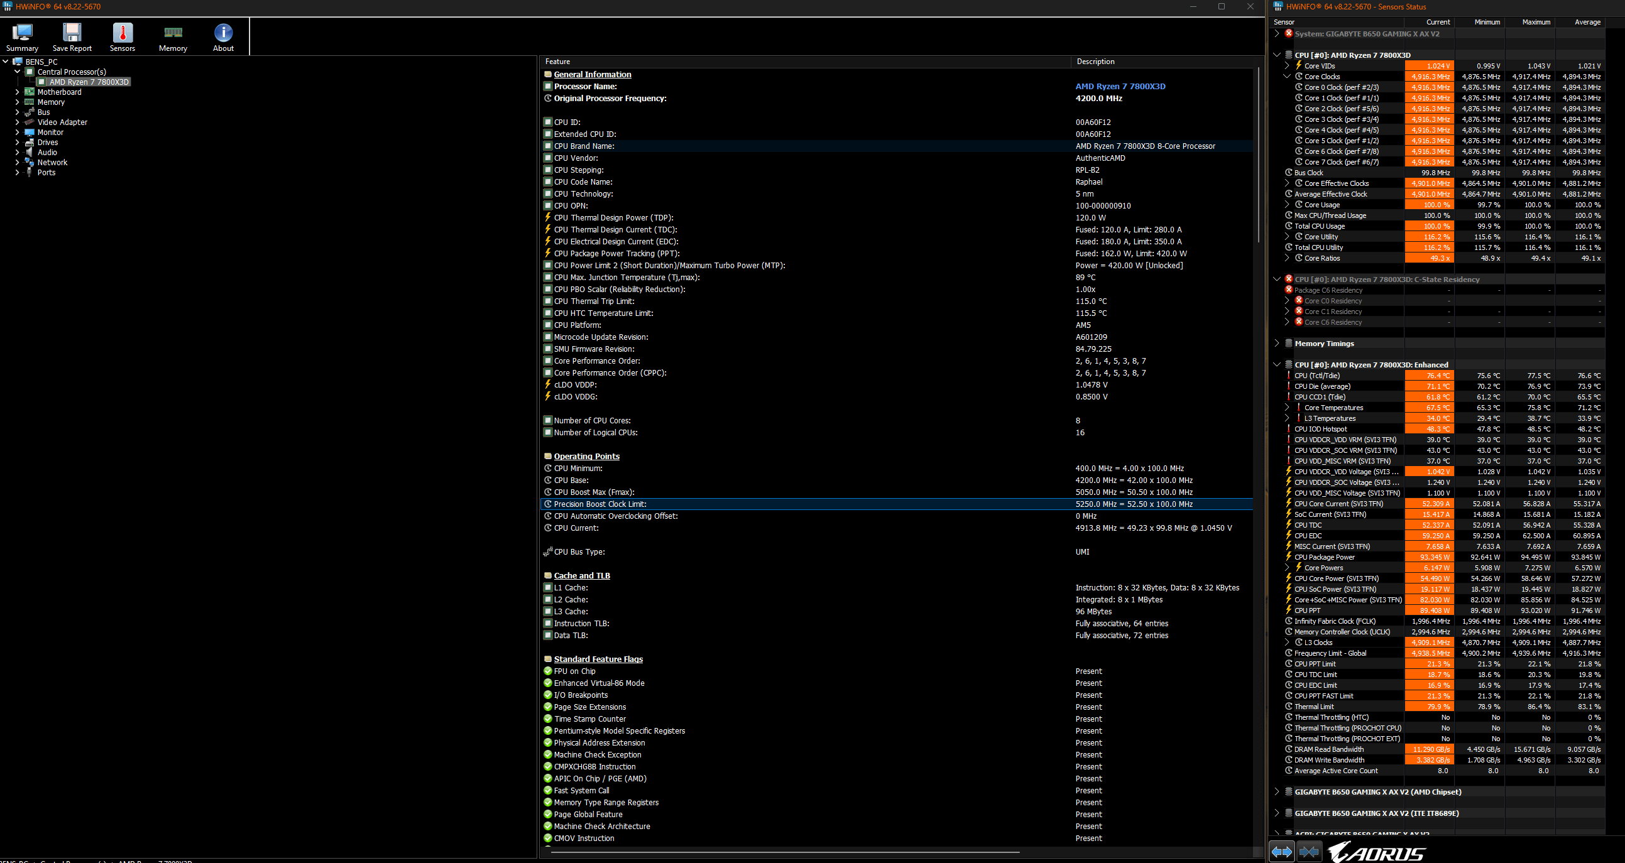Click the AORUS logo in the Sensors window
The image size is (1625, 863).
point(1376,852)
